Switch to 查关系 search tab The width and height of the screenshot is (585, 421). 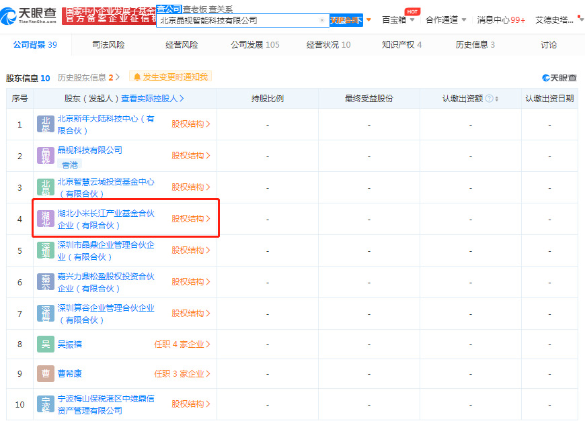221,9
